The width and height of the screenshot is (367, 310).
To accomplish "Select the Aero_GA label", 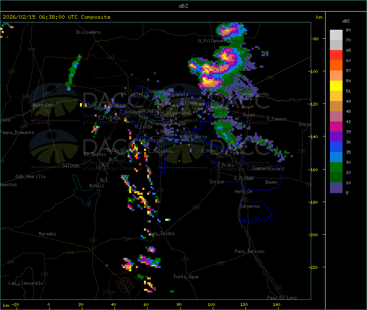I will point(244,191).
